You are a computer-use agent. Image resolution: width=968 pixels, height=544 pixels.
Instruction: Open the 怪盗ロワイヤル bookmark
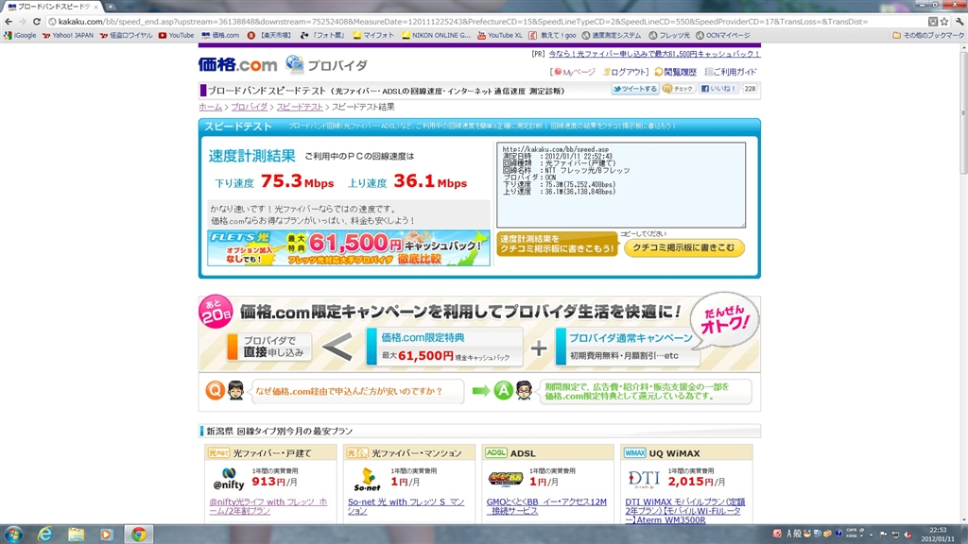tap(126, 35)
